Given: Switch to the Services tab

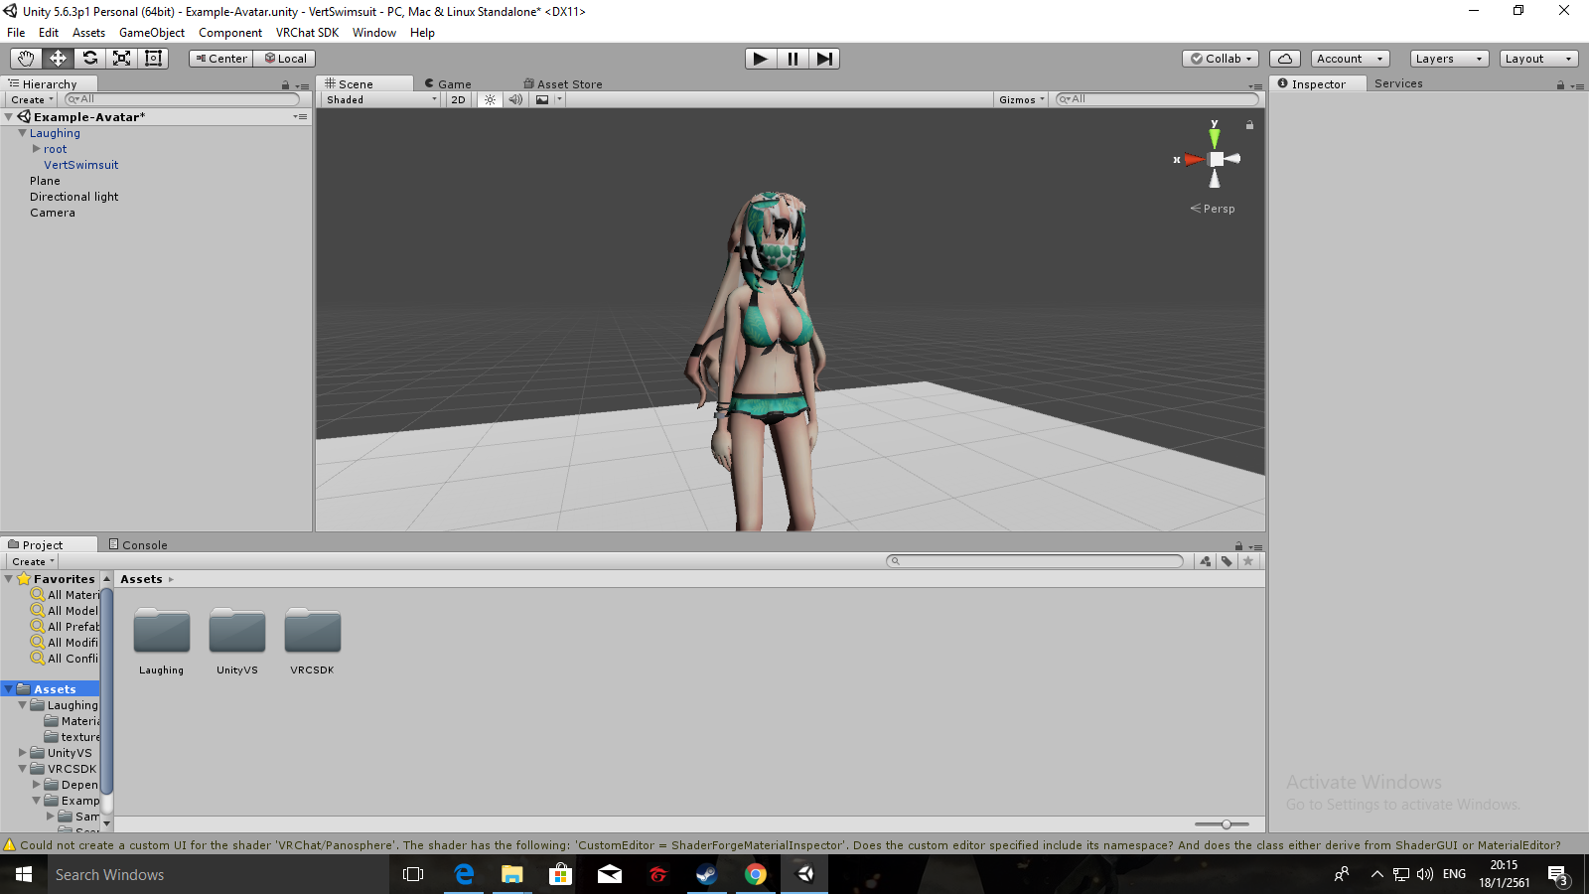Looking at the screenshot, I should (x=1398, y=83).
